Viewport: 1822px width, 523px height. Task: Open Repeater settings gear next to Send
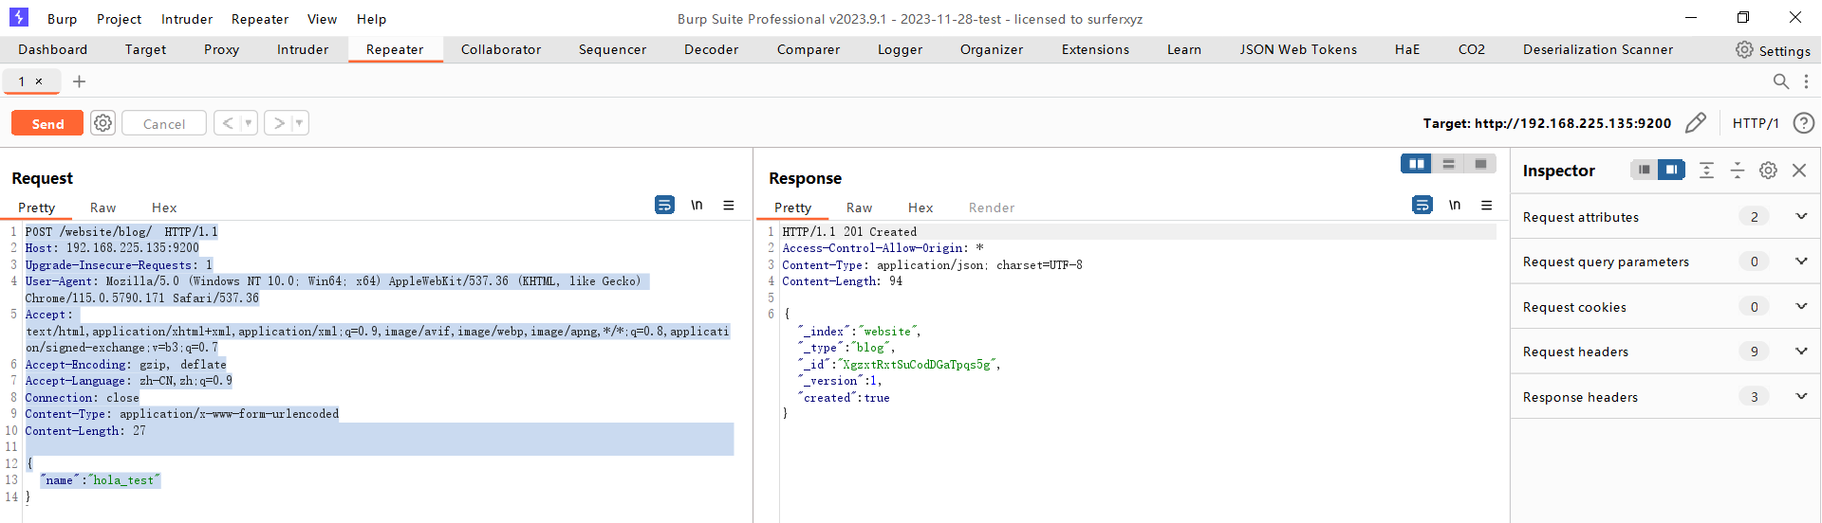103,123
